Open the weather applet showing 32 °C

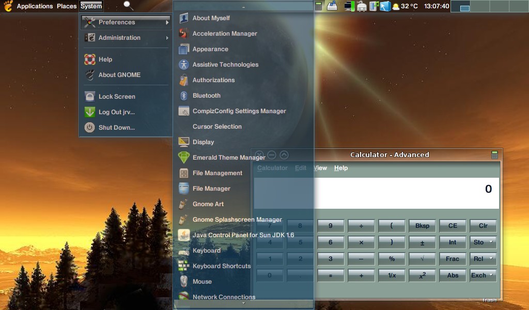(405, 6)
